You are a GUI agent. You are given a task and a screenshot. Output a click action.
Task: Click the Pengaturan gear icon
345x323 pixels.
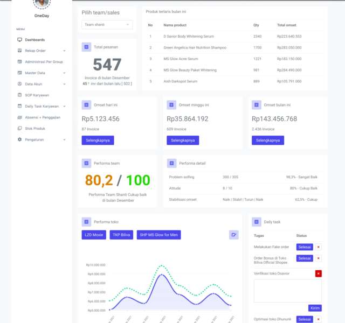tap(19, 139)
